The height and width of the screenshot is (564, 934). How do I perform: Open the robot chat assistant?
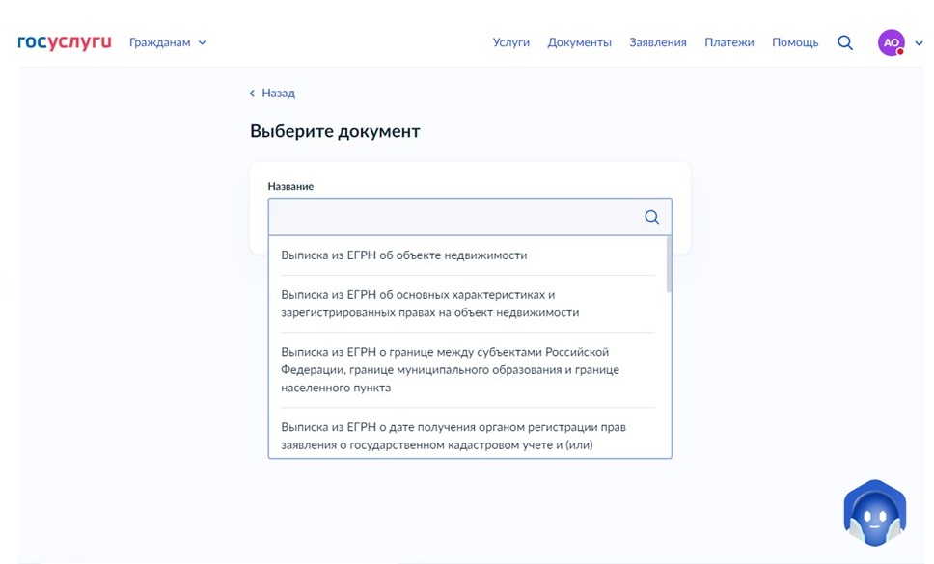[x=874, y=513]
